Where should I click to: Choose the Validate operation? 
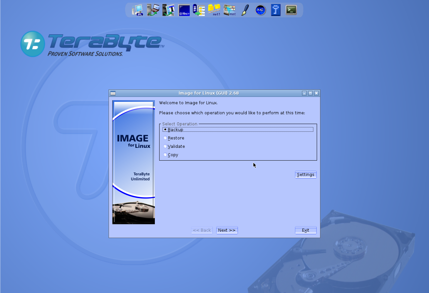174,146
